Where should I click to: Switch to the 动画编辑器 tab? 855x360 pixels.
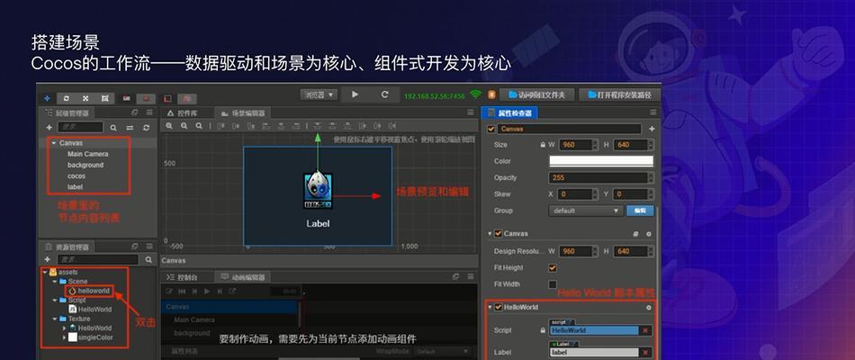(243, 277)
